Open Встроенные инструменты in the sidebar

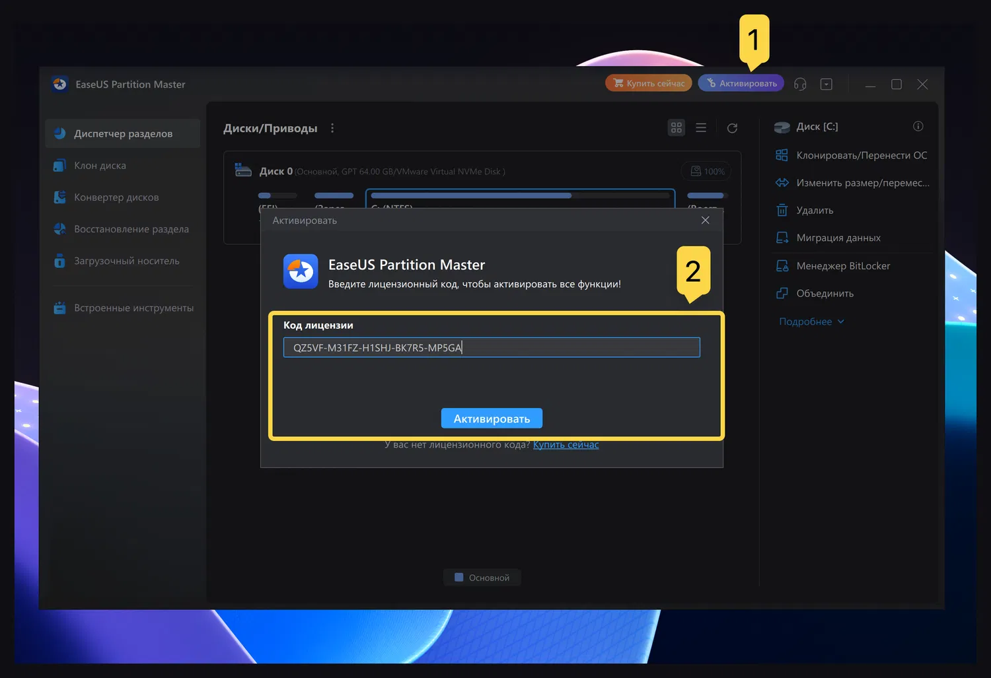click(x=123, y=308)
